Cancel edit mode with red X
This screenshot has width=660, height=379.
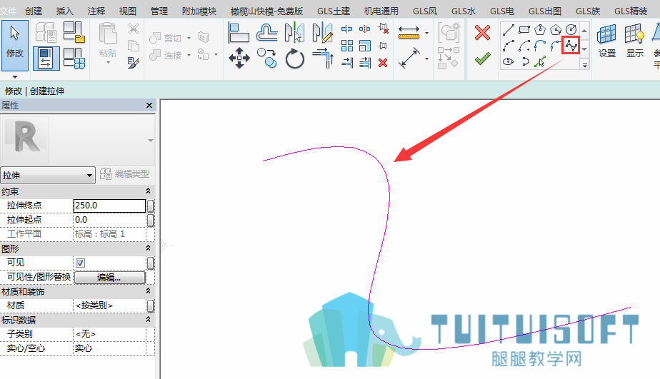click(482, 32)
